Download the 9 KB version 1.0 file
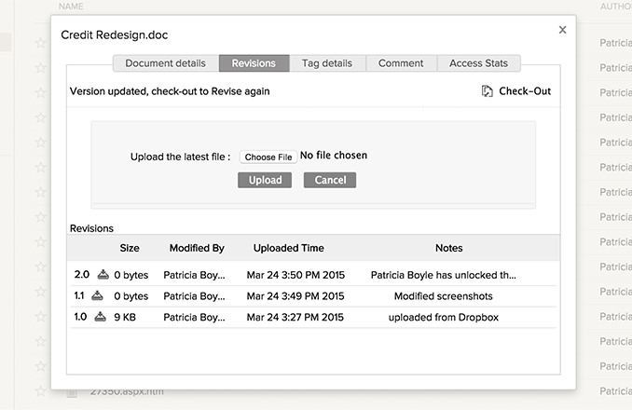Viewport: 632px width, 410px height. (102, 317)
